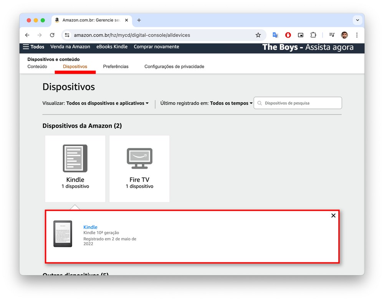Reload the page with the refresh icon
The width and height of the screenshot is (384, 301).
[x=52, y=35]
